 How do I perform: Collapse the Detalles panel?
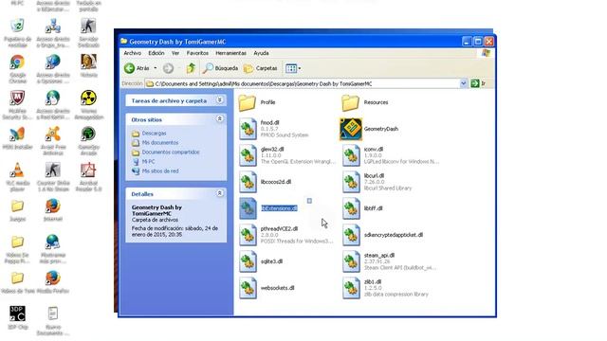[x=219, y=193]
